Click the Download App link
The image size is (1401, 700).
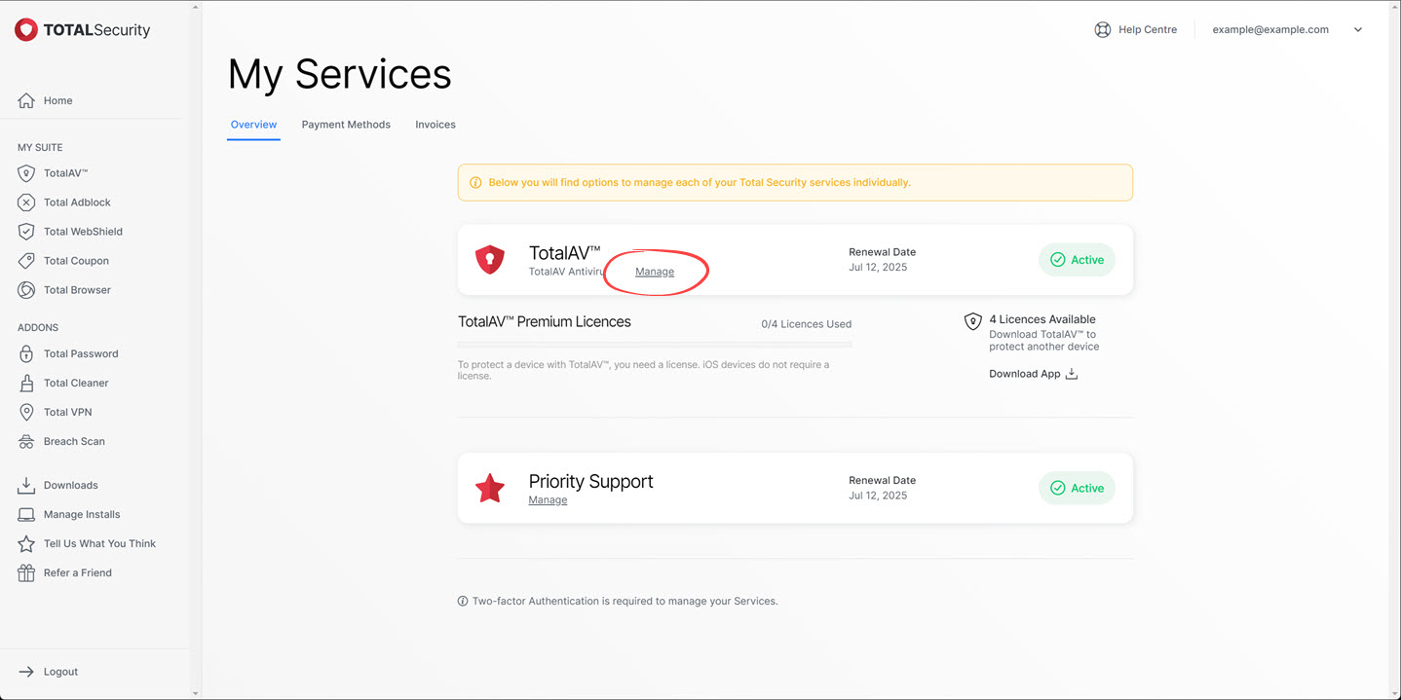pos(1034,374)
